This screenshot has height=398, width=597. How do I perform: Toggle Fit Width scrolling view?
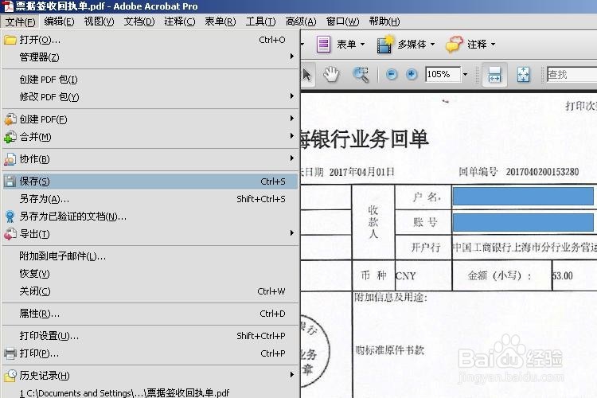click(494, 75)
